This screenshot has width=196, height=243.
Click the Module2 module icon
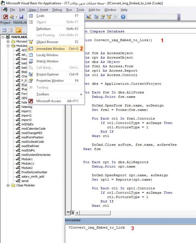(x=18, y=168)
